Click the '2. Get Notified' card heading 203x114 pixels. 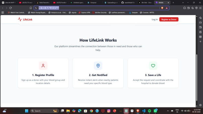(98, 75)
